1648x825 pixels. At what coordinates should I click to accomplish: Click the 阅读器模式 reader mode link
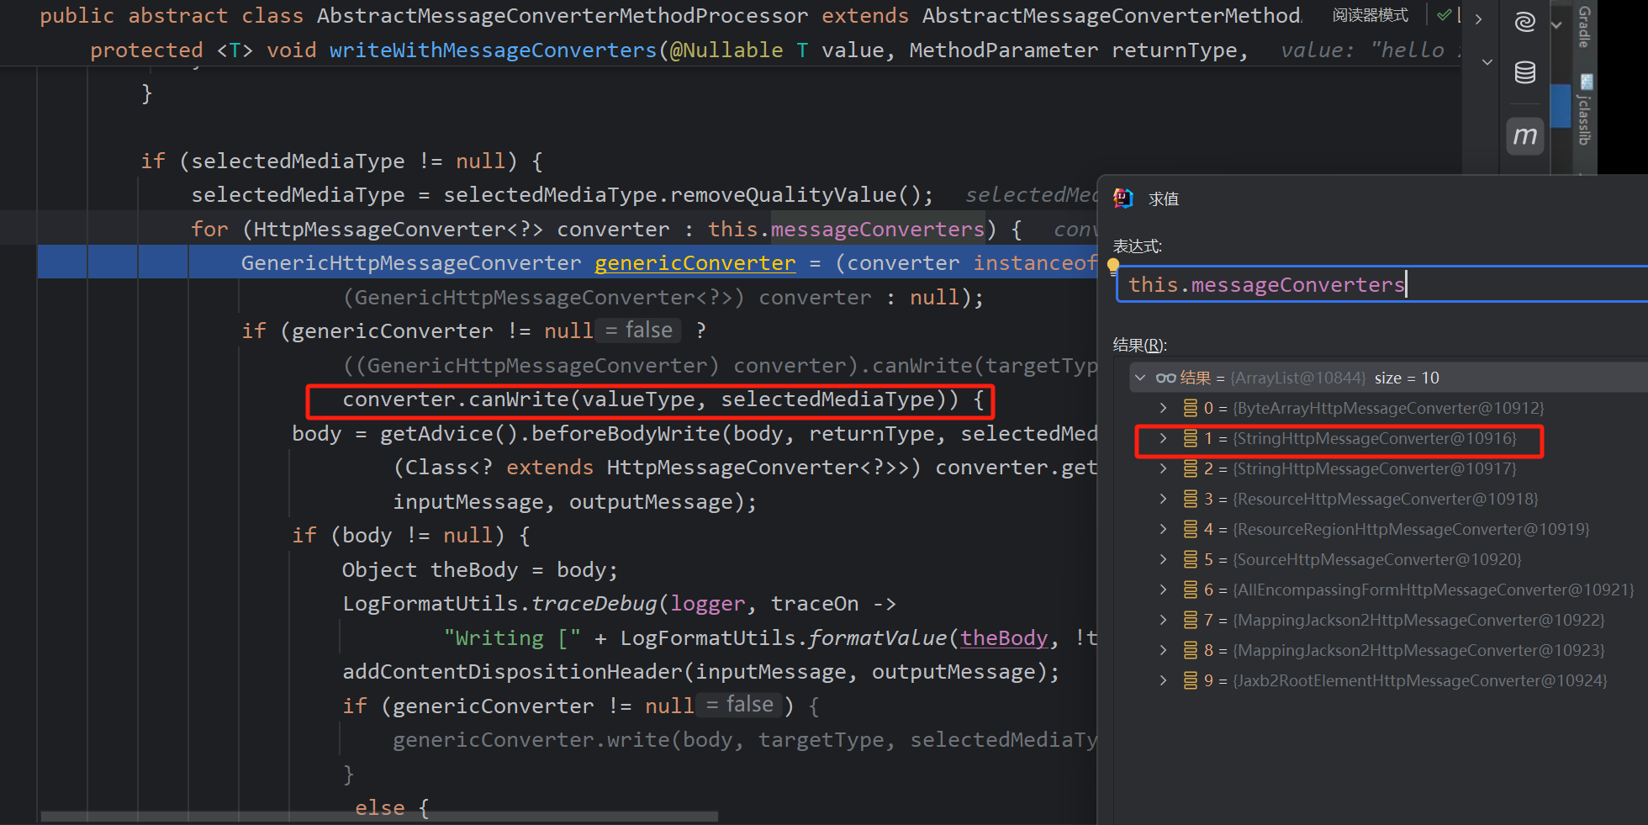tap(1371, 15)
